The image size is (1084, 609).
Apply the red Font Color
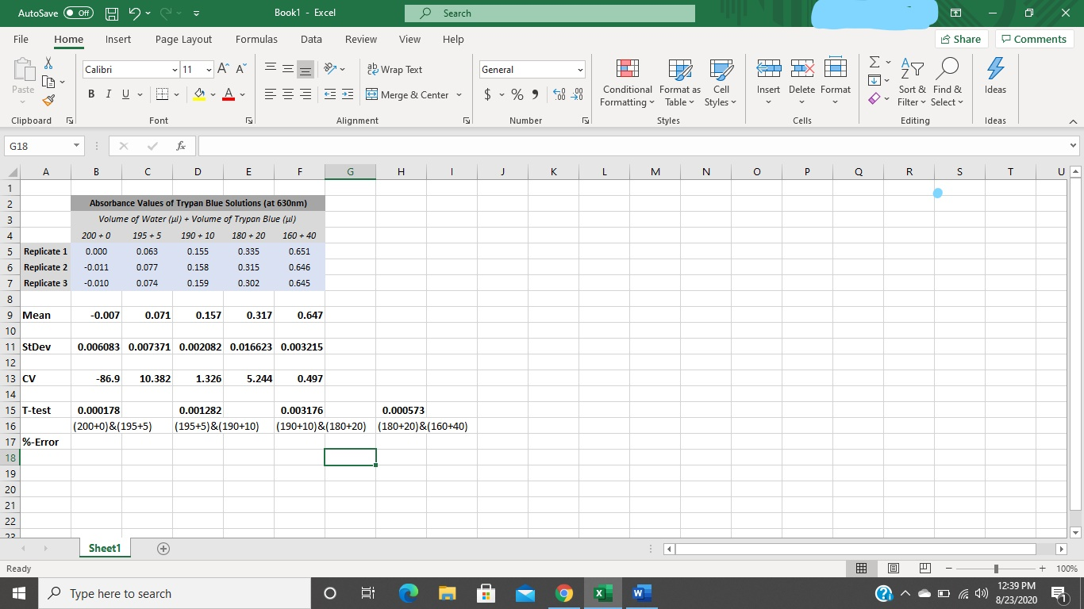[x=229, y=94]
